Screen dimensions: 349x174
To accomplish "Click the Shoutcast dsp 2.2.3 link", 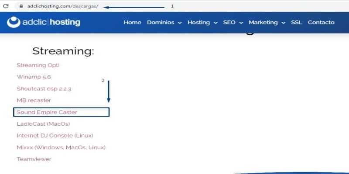I will click(x=44, y=89).
